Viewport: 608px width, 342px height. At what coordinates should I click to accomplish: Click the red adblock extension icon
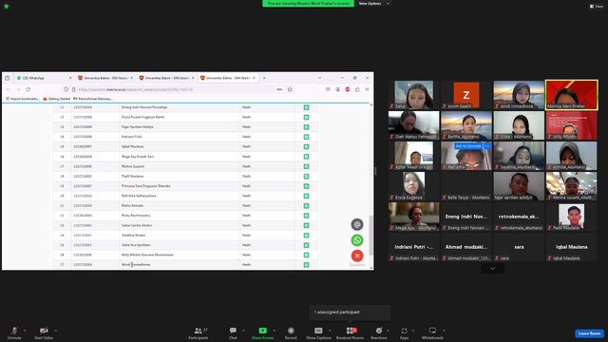click(x=348, y=89)
